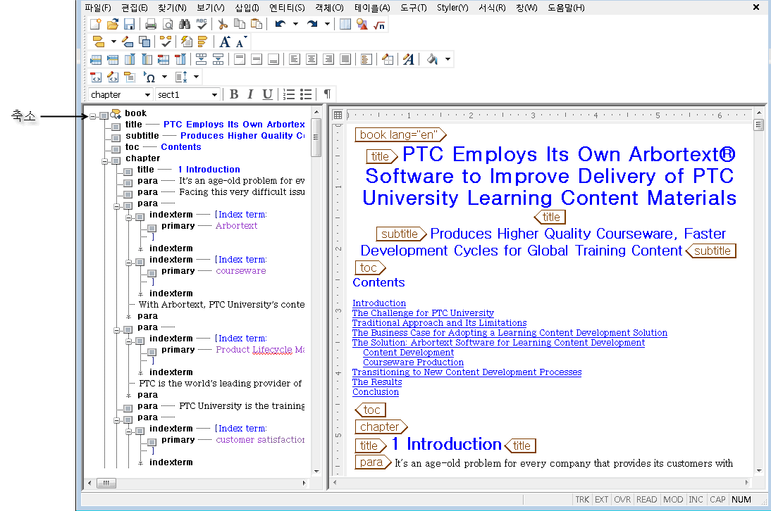Collapse the book node in tree
The height and width of the screenshot is (511, 771).
click(92, 116)
